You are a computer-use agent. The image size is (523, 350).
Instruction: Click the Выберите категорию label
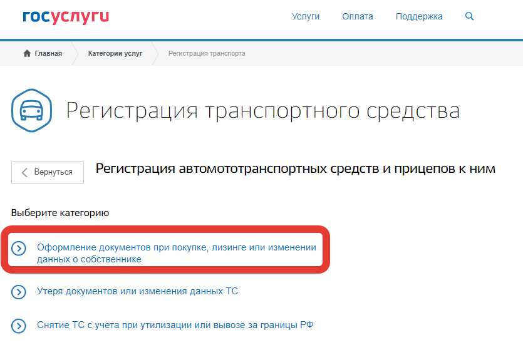(60, 213)
